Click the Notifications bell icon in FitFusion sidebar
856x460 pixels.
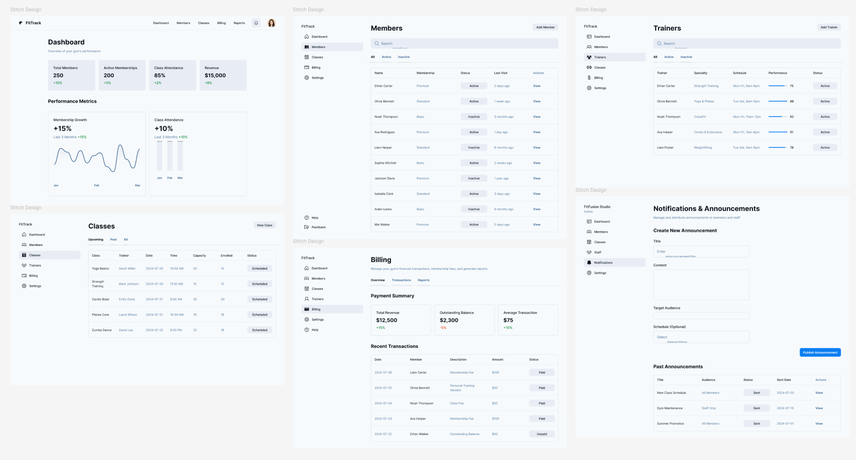[589, 262]
